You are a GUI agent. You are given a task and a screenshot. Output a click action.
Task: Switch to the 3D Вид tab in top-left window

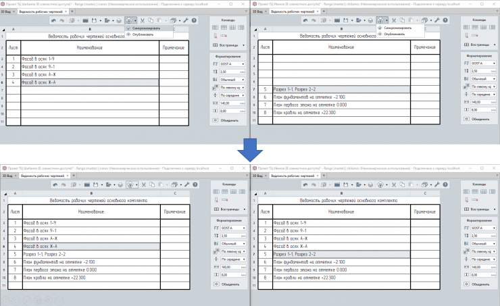click(7, 12)
